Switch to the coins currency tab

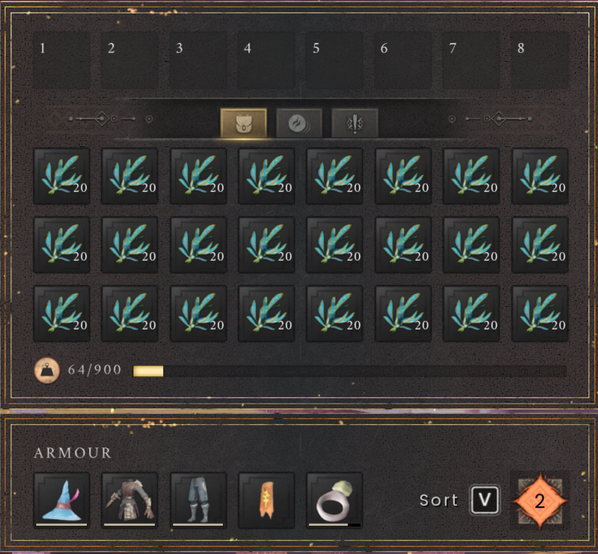(299, 123)
